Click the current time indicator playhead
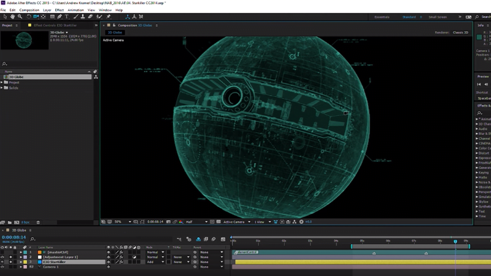Viewport: 491px width, 276px height. coord(455,241)
